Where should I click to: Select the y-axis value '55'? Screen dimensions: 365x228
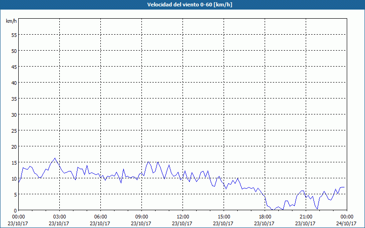[x=14, y=35]
